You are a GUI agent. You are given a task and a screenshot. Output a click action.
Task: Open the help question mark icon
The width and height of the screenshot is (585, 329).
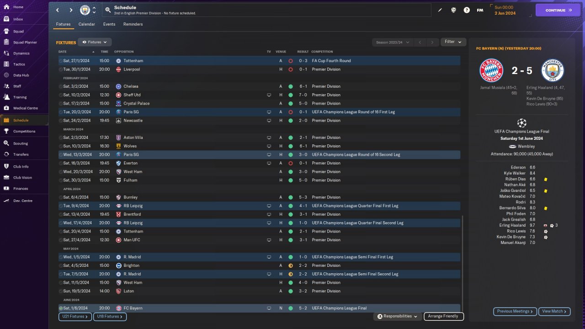click(x=467, y=10)
